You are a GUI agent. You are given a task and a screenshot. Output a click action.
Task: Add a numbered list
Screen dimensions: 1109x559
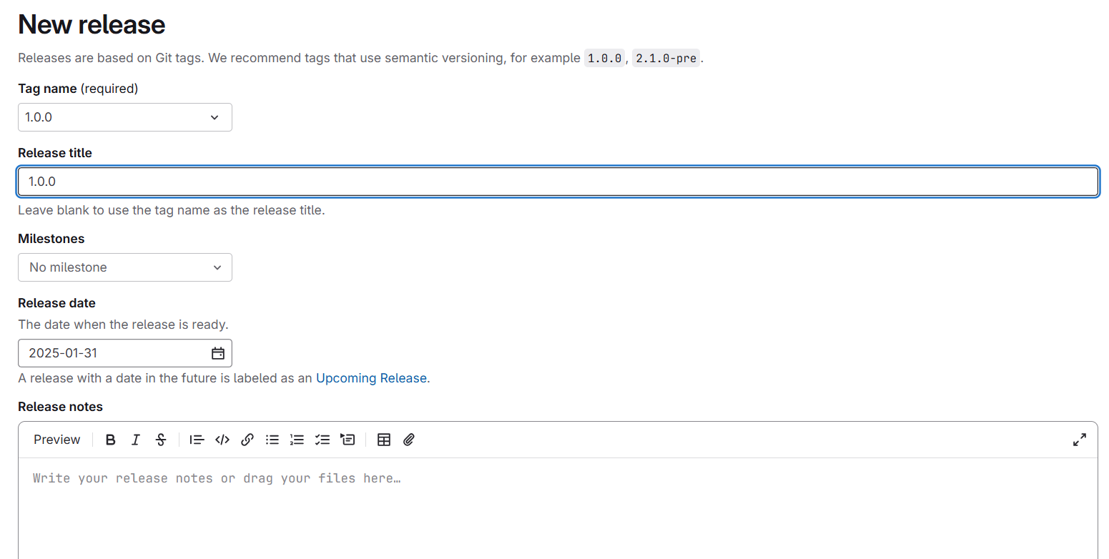(297, 440)
